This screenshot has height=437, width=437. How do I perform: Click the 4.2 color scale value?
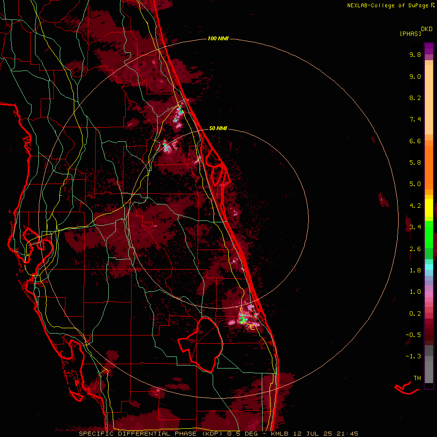(415, 206)
